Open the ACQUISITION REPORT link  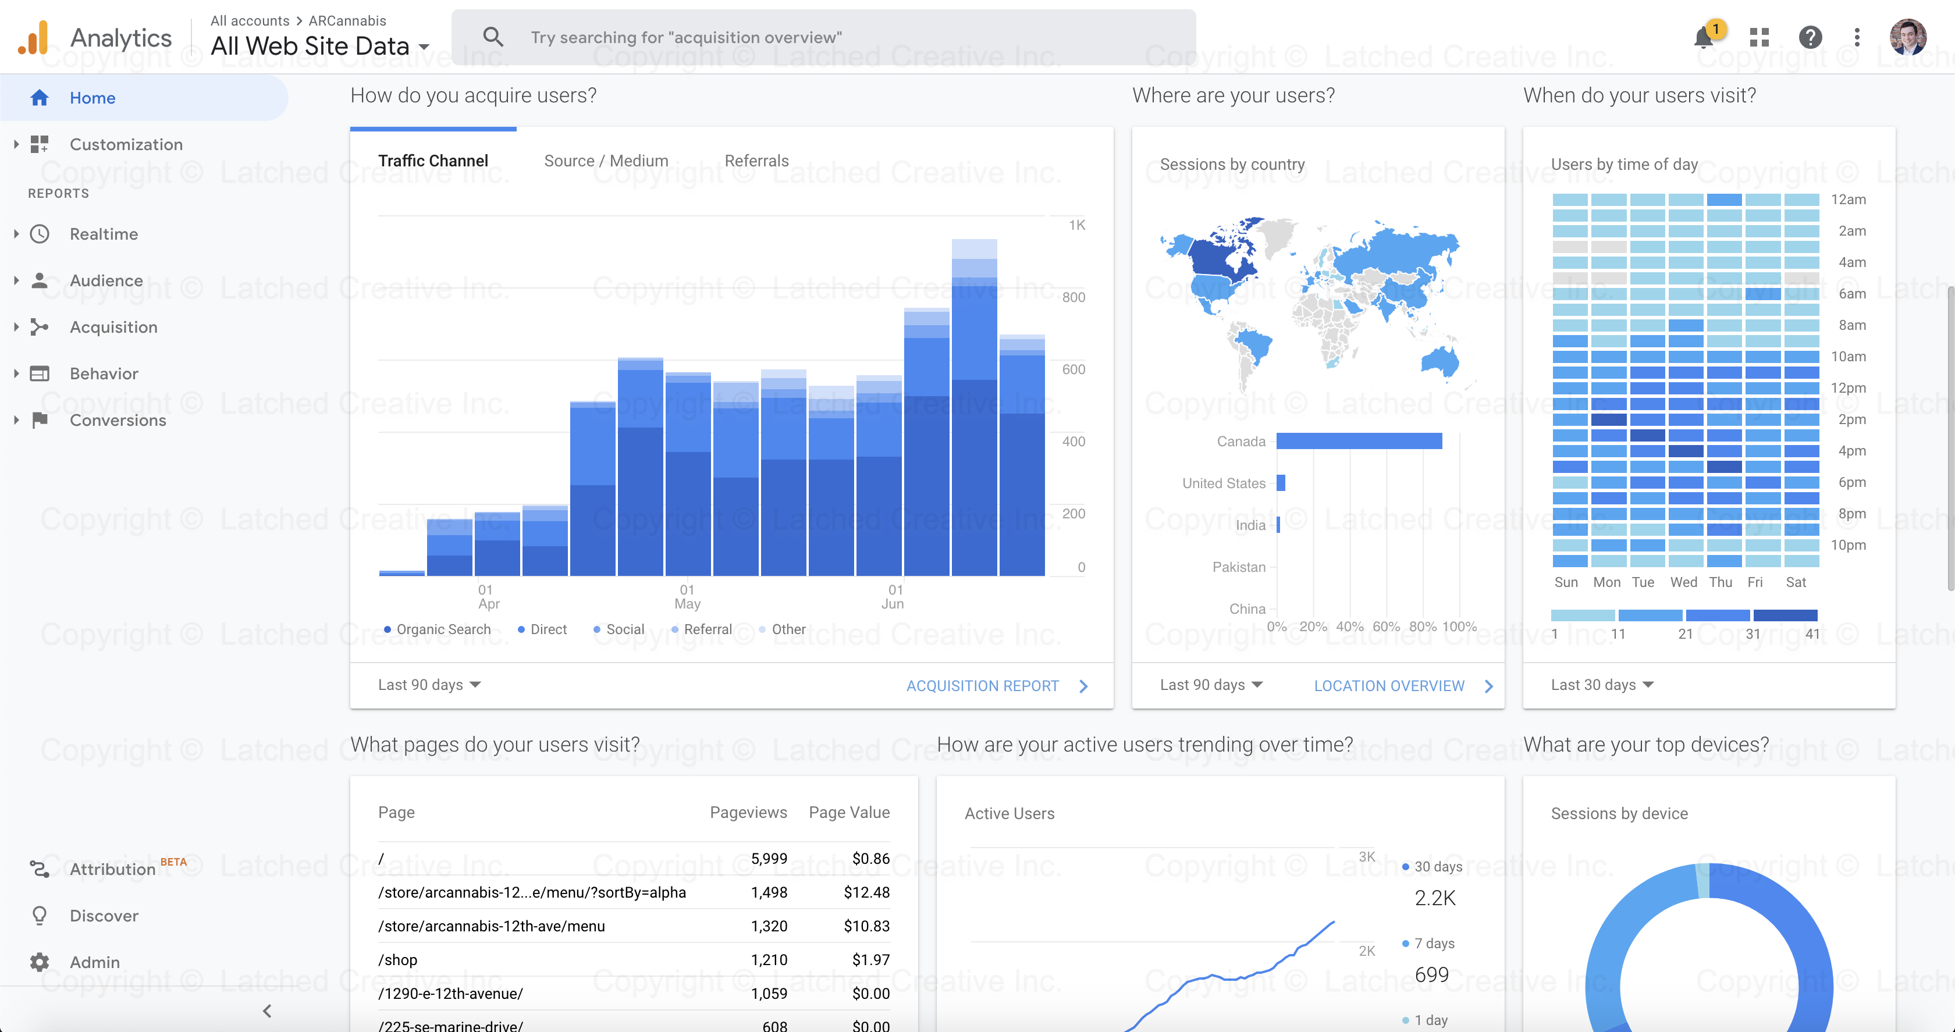(983, 686)
